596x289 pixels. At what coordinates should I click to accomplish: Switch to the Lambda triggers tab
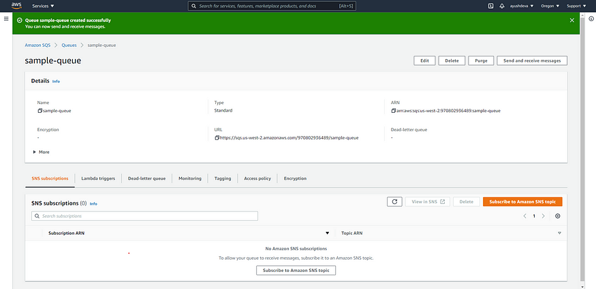(x=98, y=178)
